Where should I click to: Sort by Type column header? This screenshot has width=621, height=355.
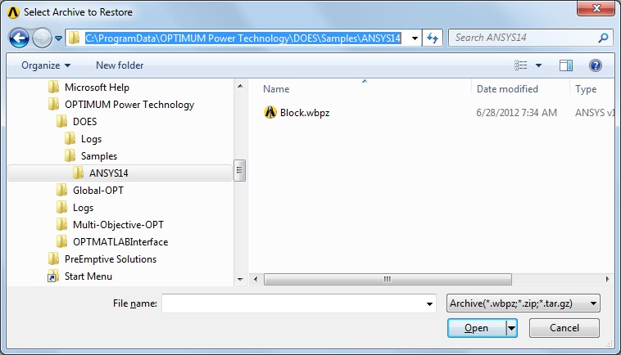pyautogui.click(x=586, y=89)
